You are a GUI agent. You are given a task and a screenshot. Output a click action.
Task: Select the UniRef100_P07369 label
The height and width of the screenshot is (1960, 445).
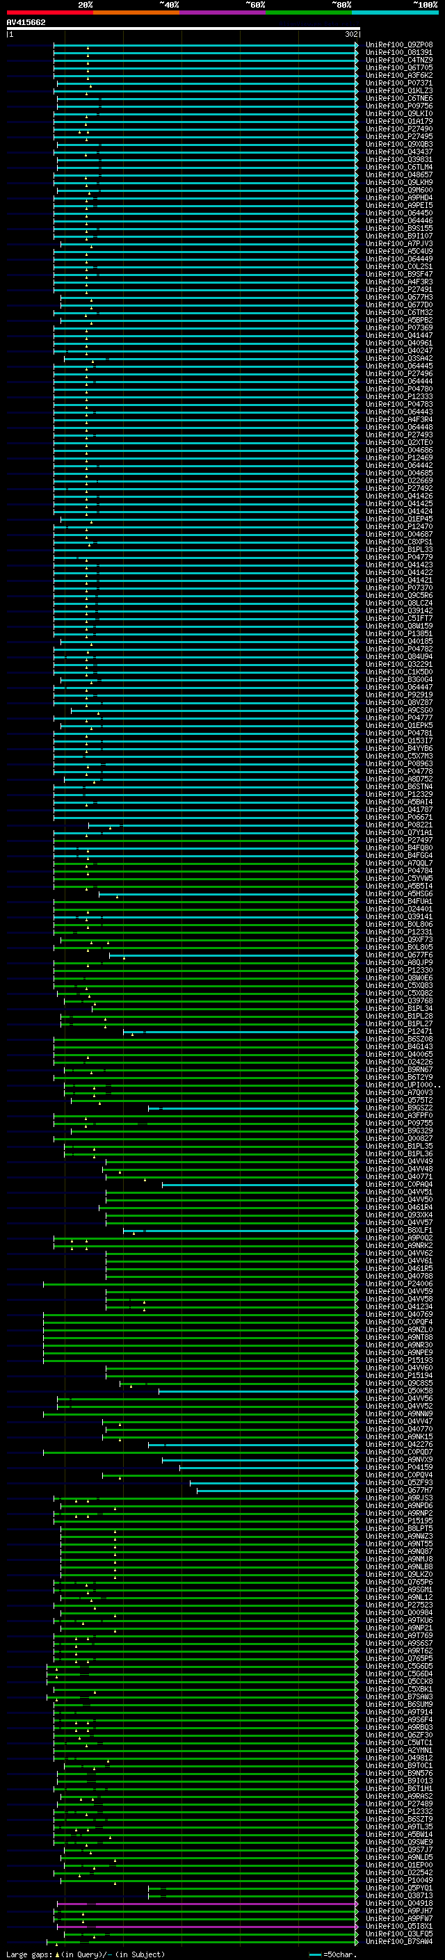399,328
